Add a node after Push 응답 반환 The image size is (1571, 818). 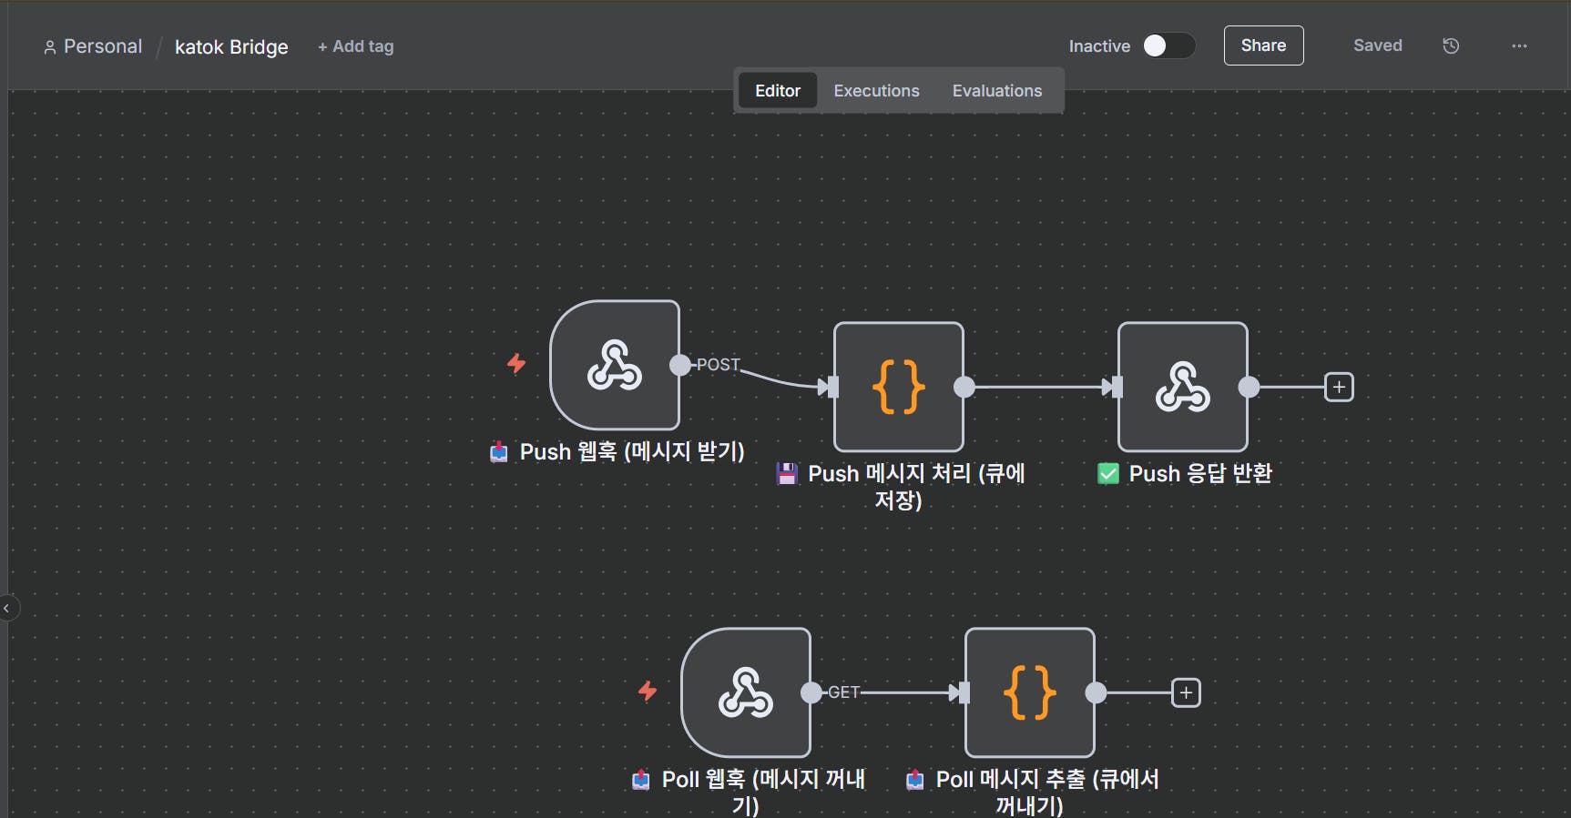[x=1339, y=387]
